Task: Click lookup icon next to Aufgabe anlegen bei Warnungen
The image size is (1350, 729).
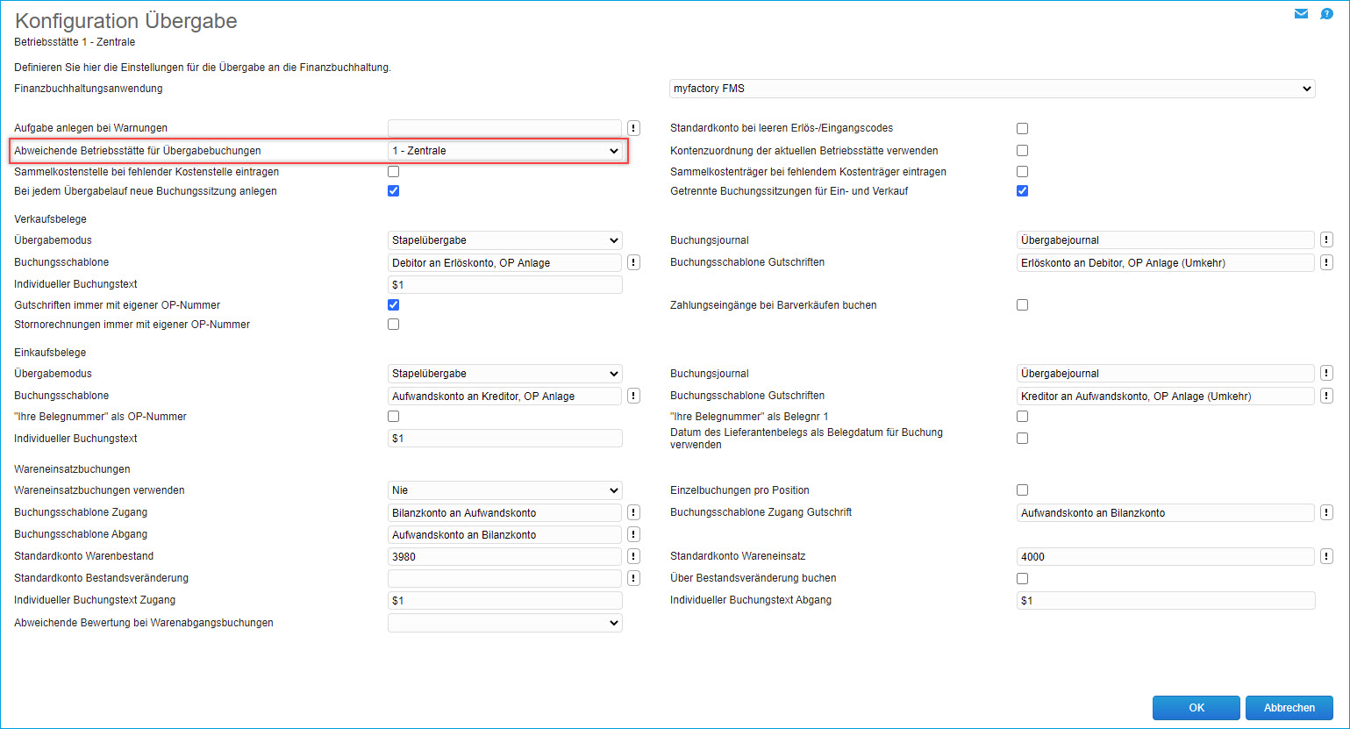Action: point(633,128)
